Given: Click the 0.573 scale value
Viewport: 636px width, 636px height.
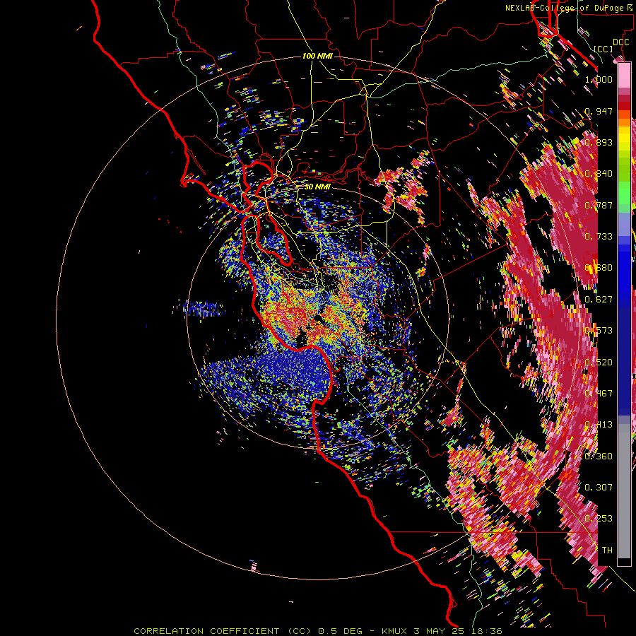Looking at the screenshot, I should [599, 331].
